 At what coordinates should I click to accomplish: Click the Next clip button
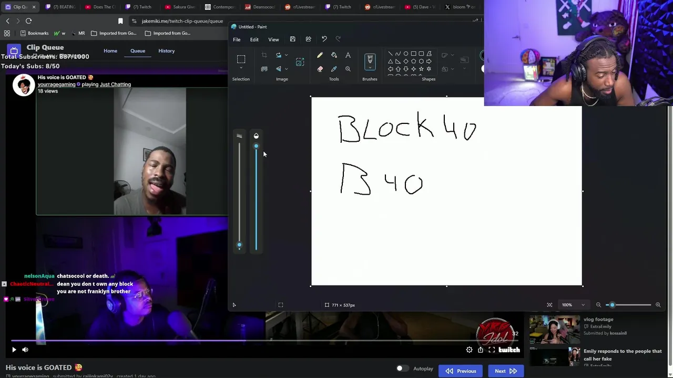pos(506,371)
